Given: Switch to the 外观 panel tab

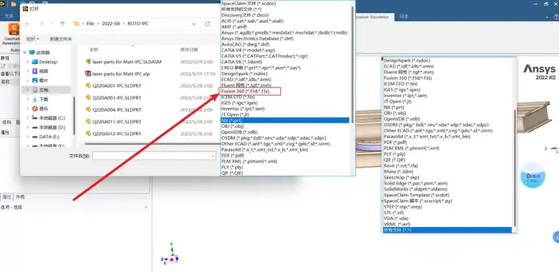Looking at the screenshot, I should [x=20, y=197].
